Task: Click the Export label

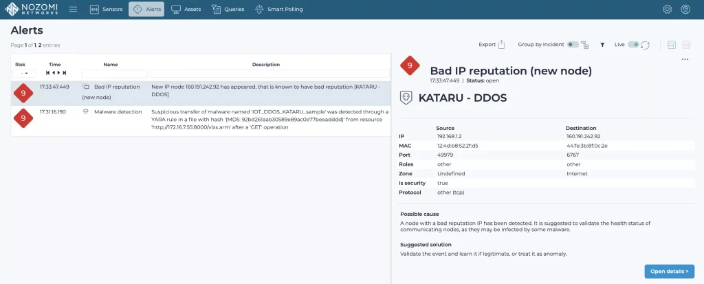Action: 487,45
